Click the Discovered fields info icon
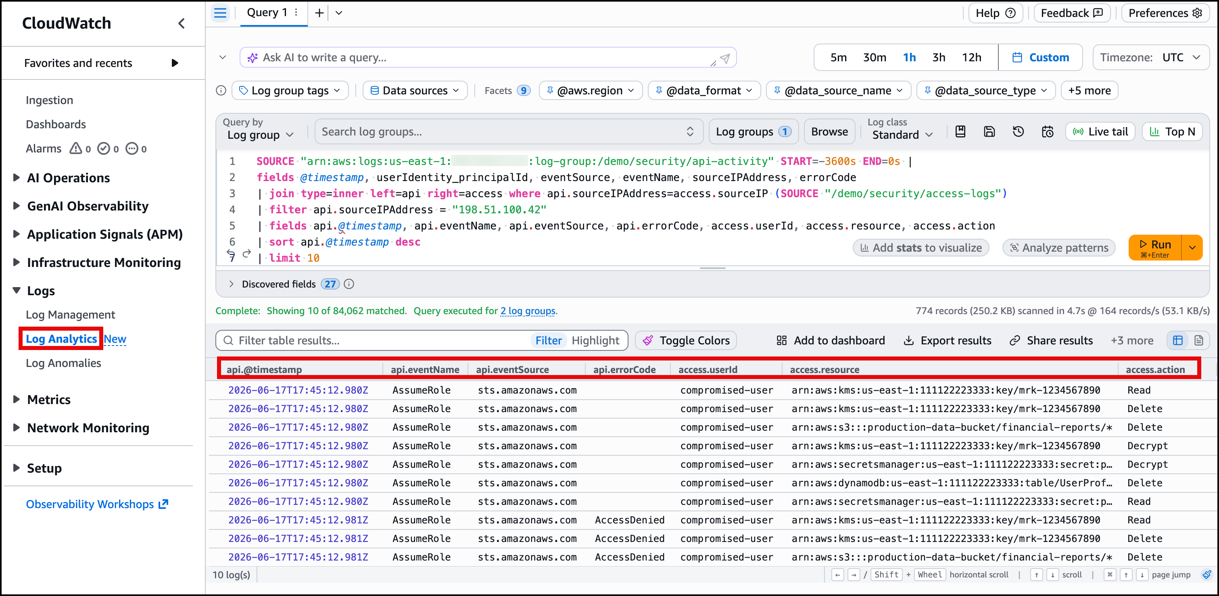1219x596 pixels. click(x=349, y=284)
